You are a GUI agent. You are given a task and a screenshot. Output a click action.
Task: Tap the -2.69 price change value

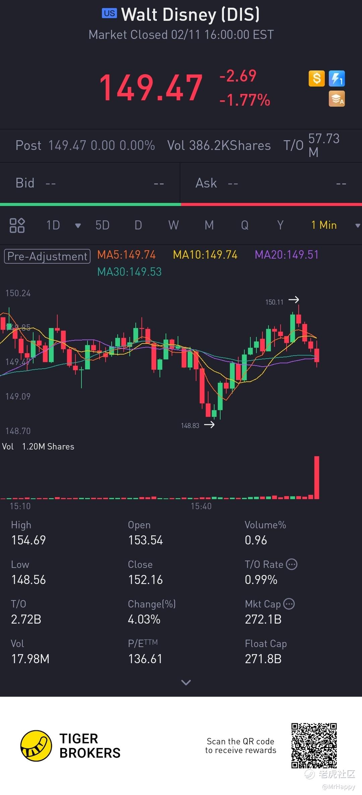click(x=238, y=76)
